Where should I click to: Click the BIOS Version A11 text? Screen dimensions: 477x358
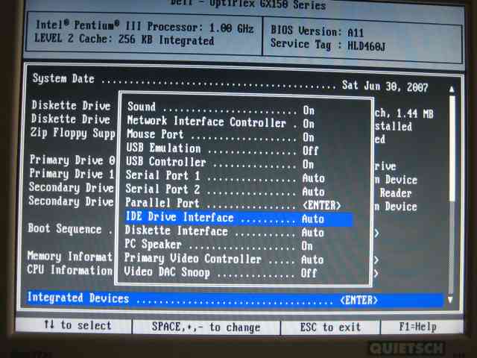click(x=317, y=31)
